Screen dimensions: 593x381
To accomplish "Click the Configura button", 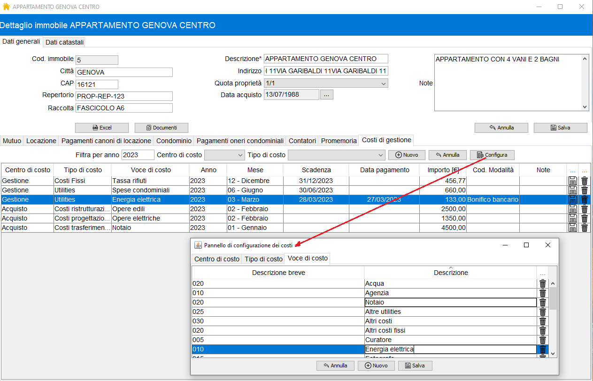I will (492, 155).
